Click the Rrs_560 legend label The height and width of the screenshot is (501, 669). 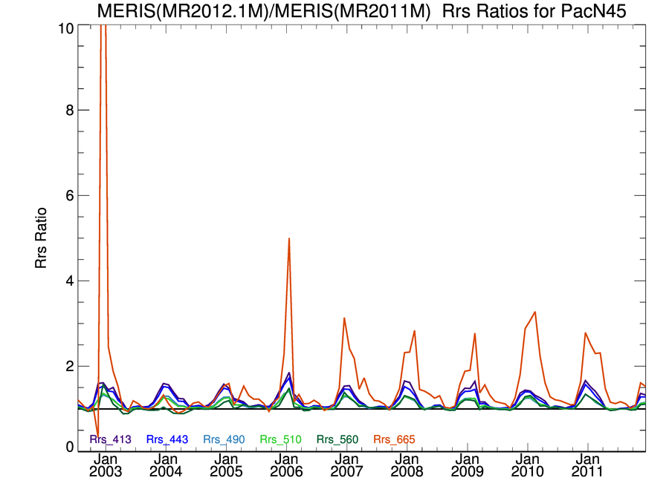[337, 439]
